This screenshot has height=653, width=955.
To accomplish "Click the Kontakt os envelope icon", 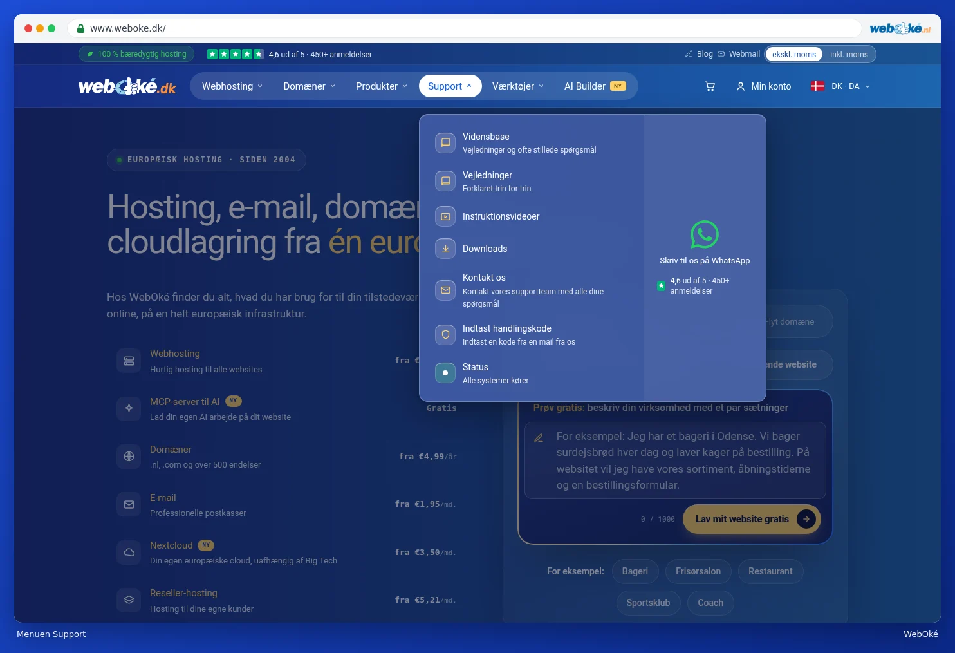I will point(445,290).
